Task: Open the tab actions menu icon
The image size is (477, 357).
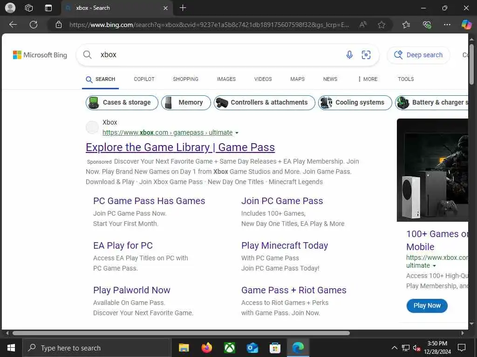Action: point(48,8)
